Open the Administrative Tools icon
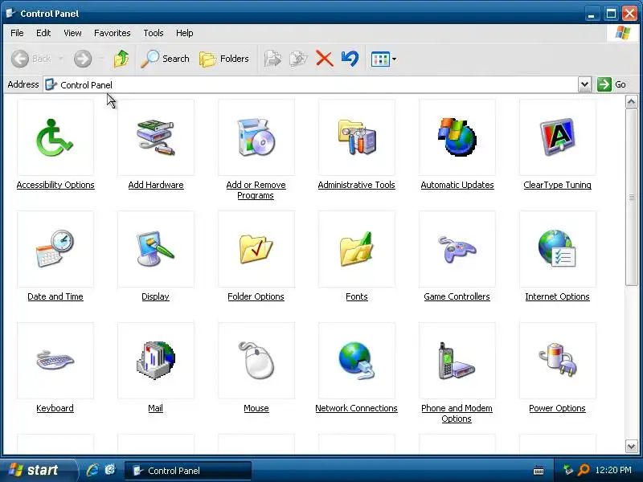This screenshot has width=643, height=482. pyautogui.click(x=356, y=137)
